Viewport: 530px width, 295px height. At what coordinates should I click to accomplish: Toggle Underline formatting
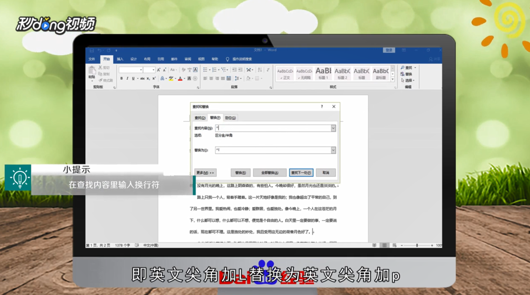[x=133, y=79]
